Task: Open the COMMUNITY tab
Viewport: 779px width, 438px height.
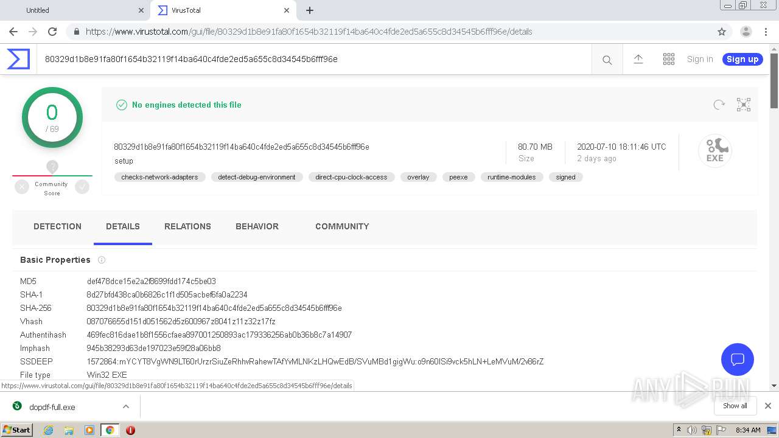Action: [x=342, y=226]
